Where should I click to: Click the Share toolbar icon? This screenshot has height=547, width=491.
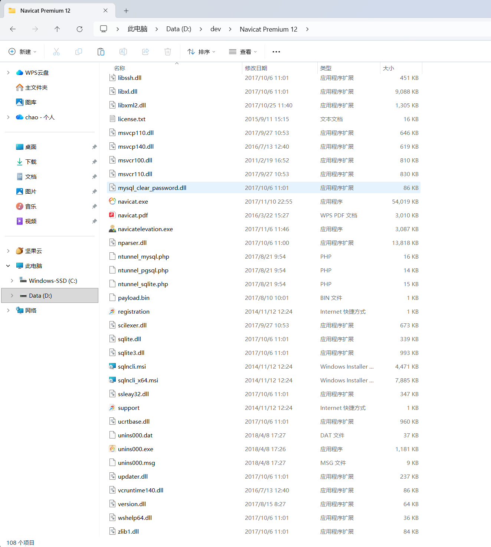click(145, 52)
